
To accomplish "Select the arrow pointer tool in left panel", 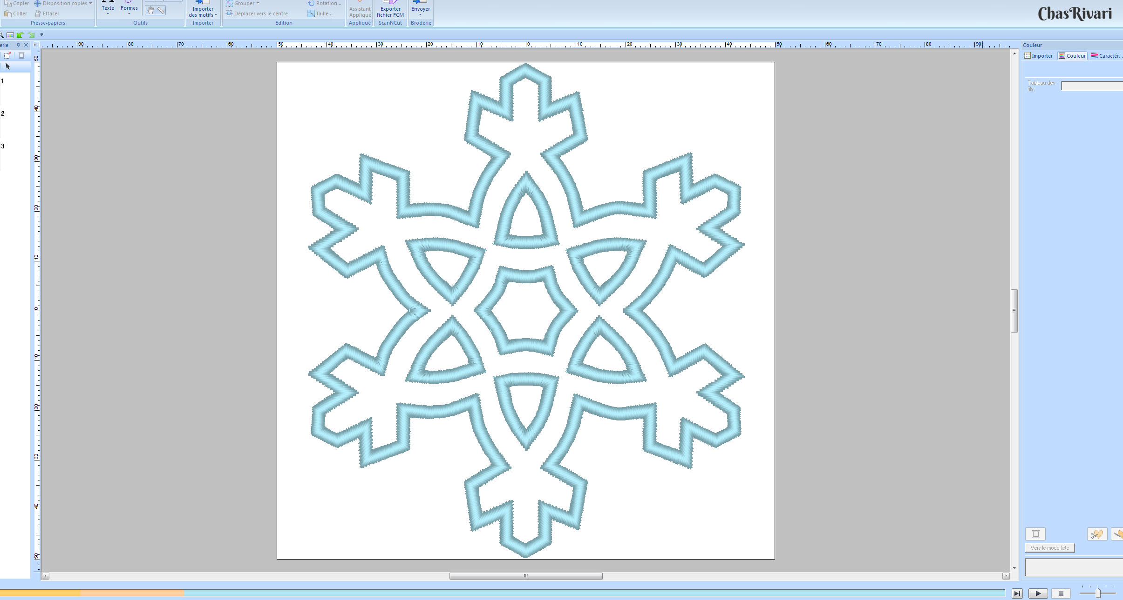I will (x=7, y=67).
